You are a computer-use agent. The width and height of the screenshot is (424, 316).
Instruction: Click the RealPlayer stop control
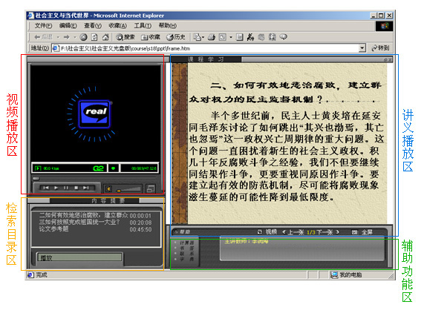pyautogui.click(x=76, y=188)
